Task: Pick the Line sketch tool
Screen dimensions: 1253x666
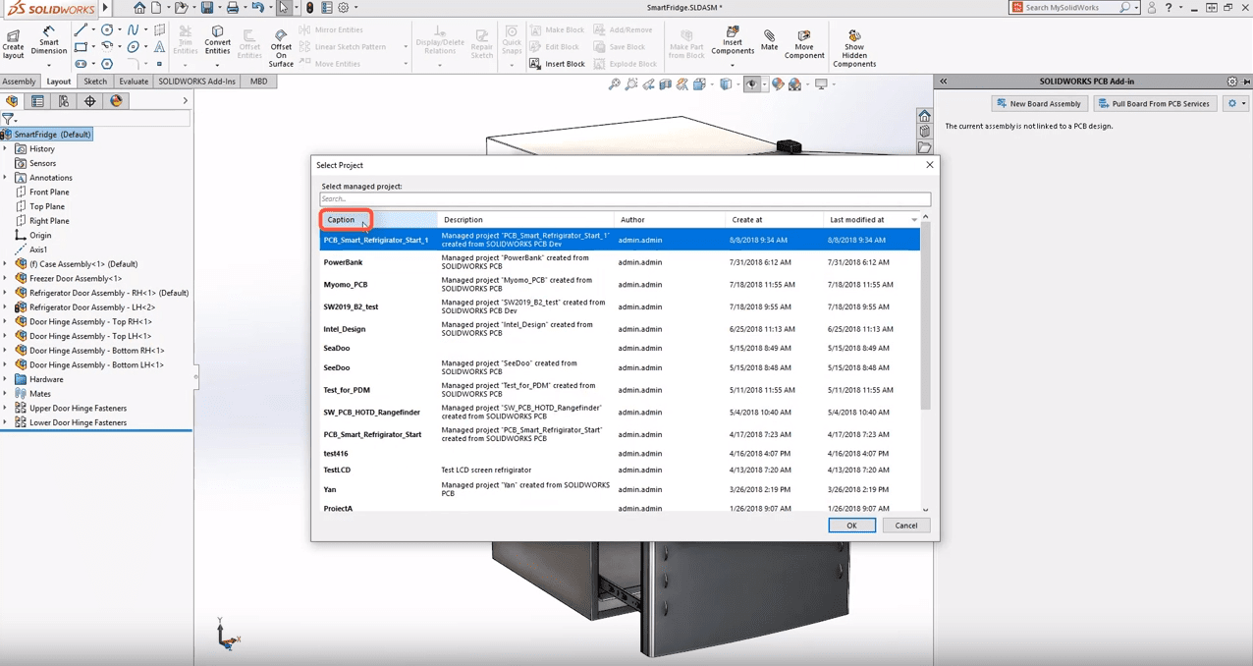Action: [82, 30]
